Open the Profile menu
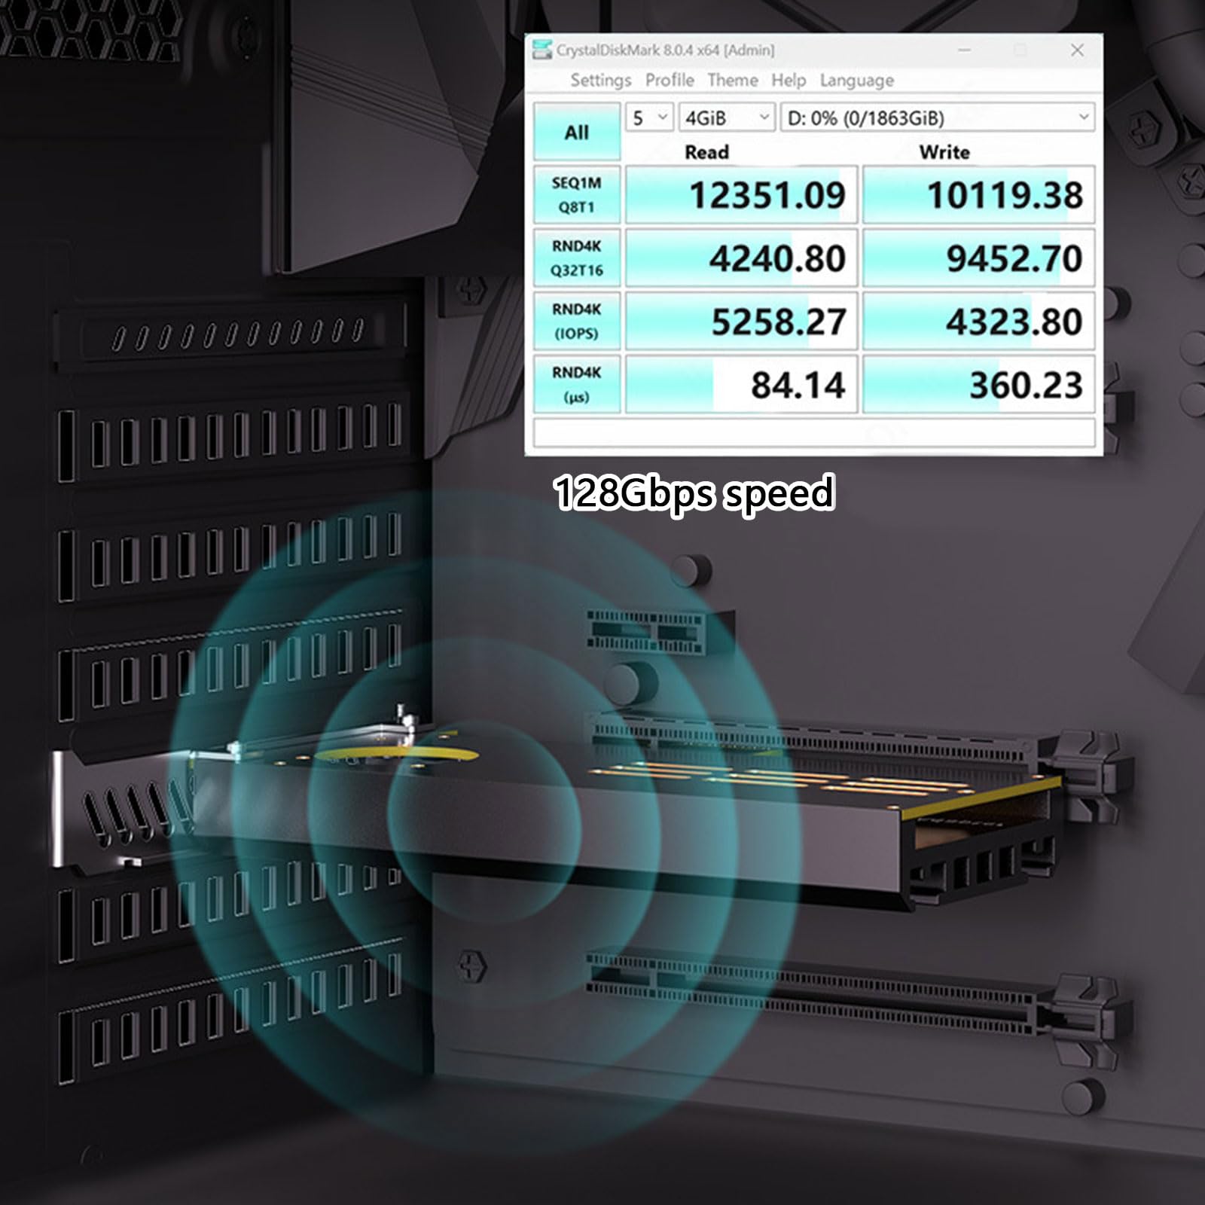1205x1205 pixels. tap(670, 81)
